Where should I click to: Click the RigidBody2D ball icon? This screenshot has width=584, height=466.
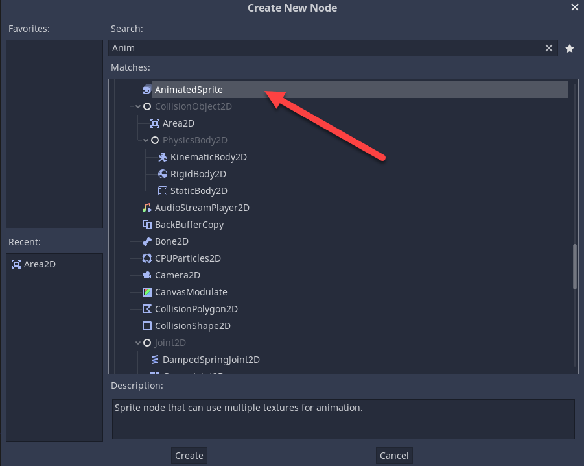162,174
